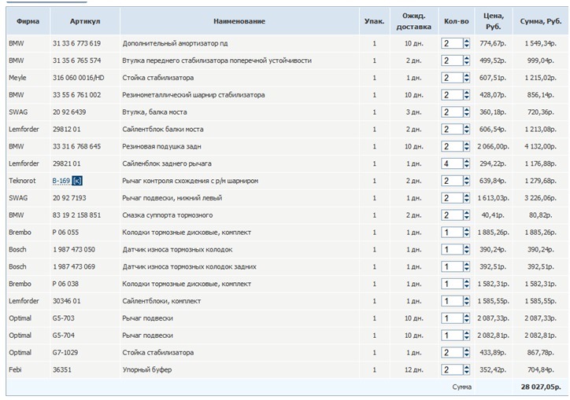
Task: Click the "Наименование" column header
Action: click(x=239, y=21)
